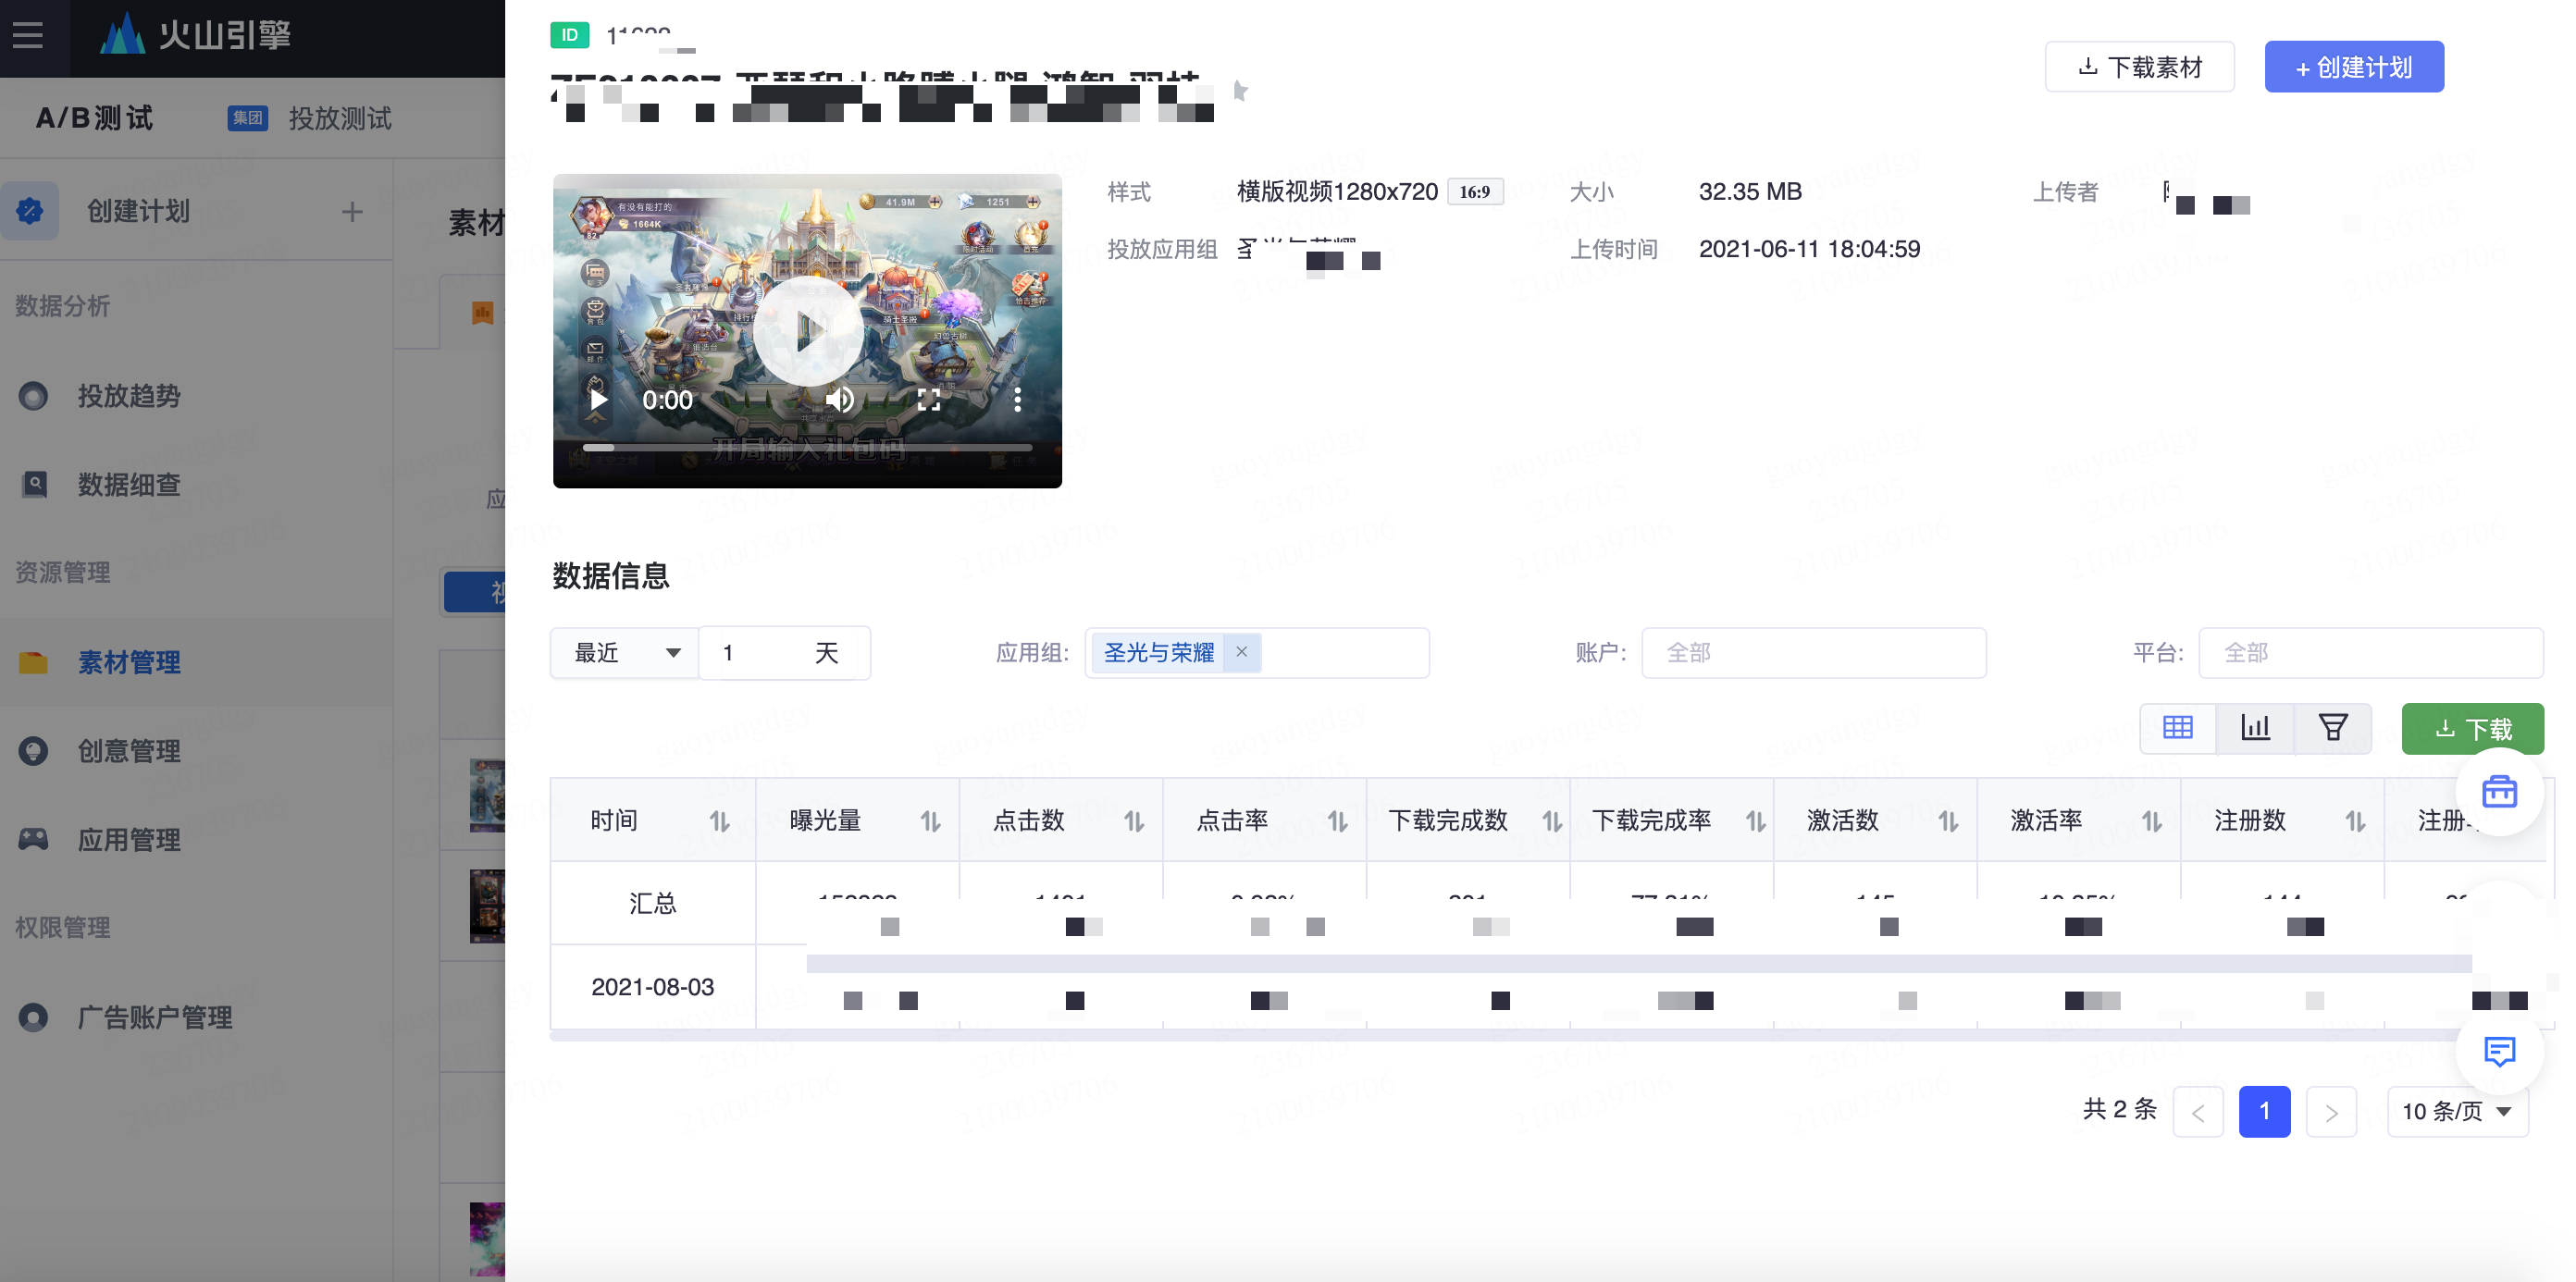Click the 广告账户管理 icon
Viewport: 2576px width, 1282px height.
[x=33, y=1018]
